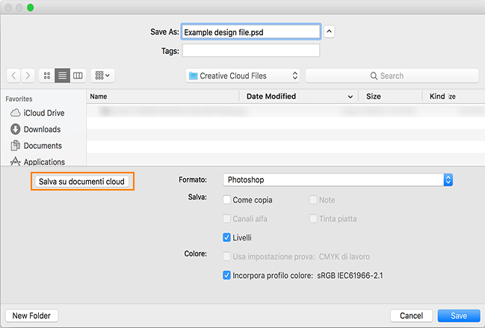Screen dimensions: 485x328
Task: Click the Save As filename field
Action: [251, 32]
